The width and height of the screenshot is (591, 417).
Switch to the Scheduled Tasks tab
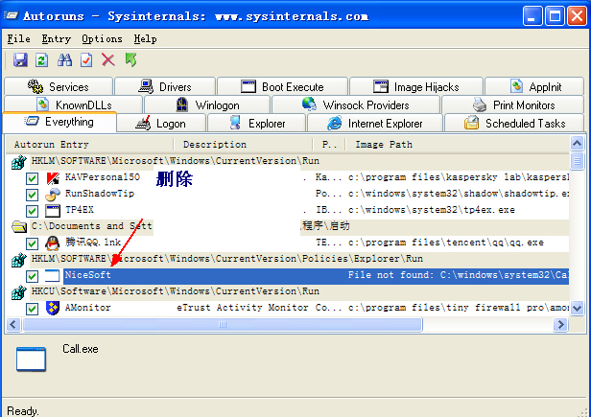[514, 123]
